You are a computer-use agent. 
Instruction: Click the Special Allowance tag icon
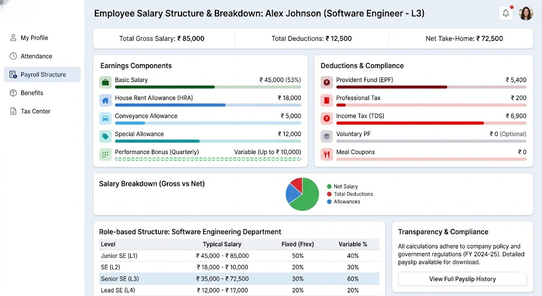(105, 136)
